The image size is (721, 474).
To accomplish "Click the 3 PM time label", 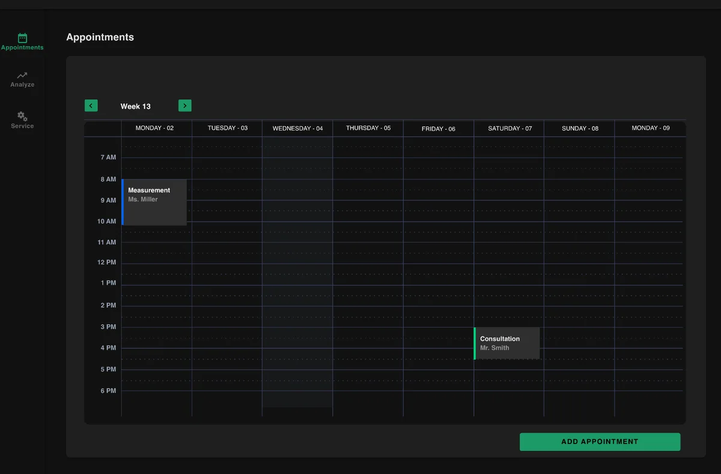I will (x=109, y=327).
